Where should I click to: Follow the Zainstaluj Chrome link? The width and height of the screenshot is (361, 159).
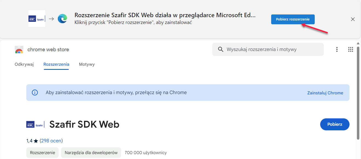pos(325,93)
